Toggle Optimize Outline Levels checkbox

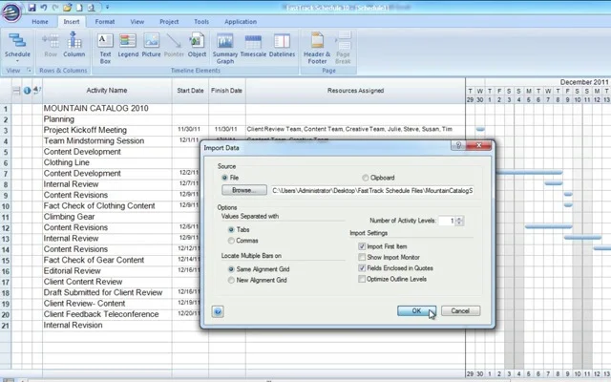362,279
